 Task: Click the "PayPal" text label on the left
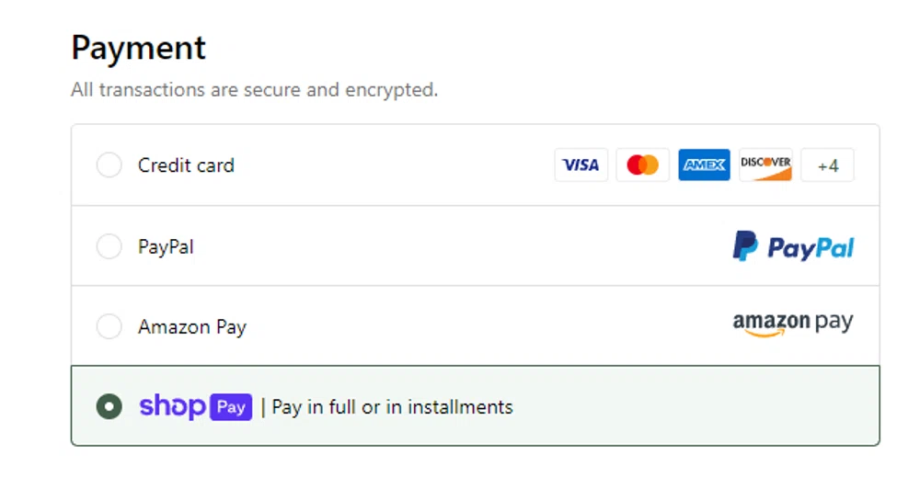(x=166, y=246)
